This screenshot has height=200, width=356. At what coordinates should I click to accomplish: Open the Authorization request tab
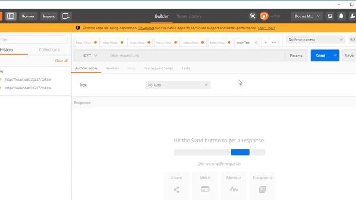tap(86, 68)
